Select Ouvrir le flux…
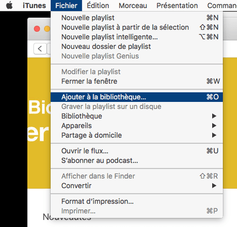This screenshot has width=237, height=227. tap(137, 151)
